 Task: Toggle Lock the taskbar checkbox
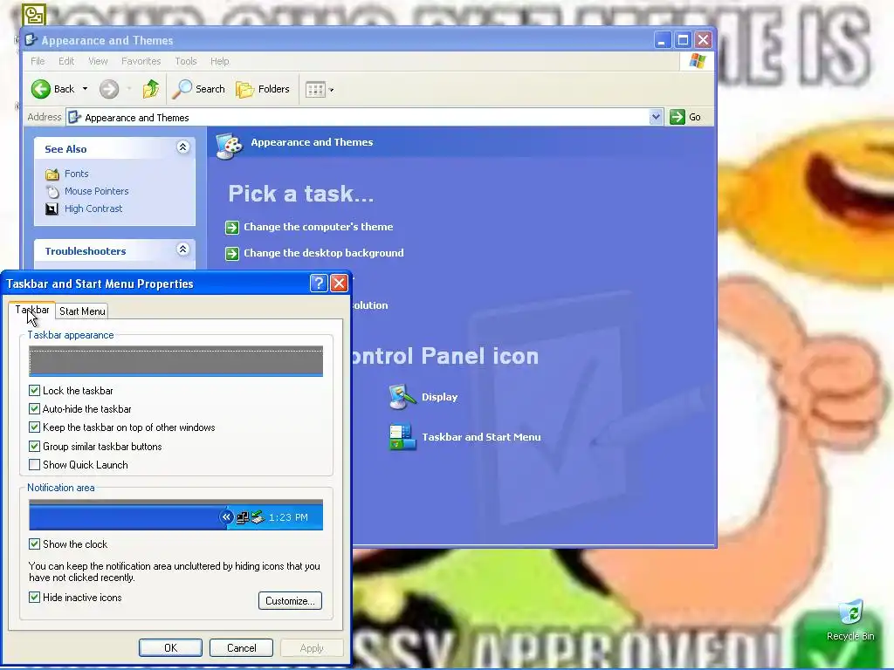34,390
